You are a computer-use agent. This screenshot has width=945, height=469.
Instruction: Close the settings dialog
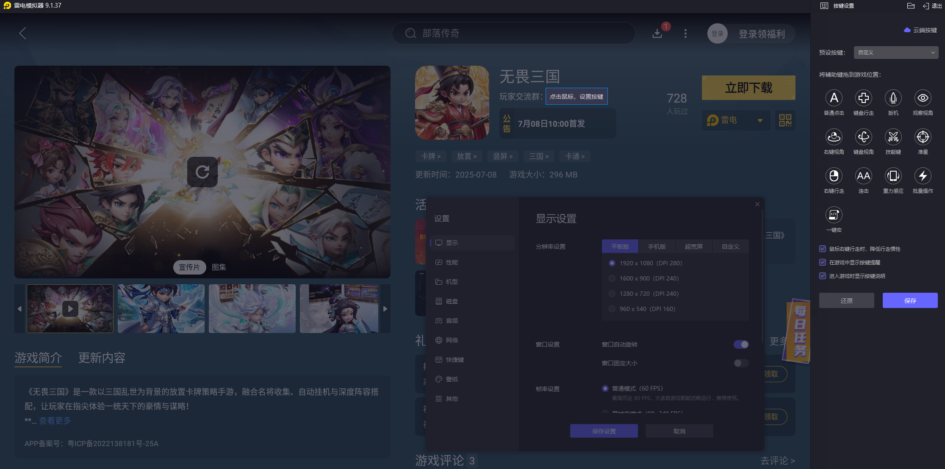pyautogui.click(x=757, y=204)
